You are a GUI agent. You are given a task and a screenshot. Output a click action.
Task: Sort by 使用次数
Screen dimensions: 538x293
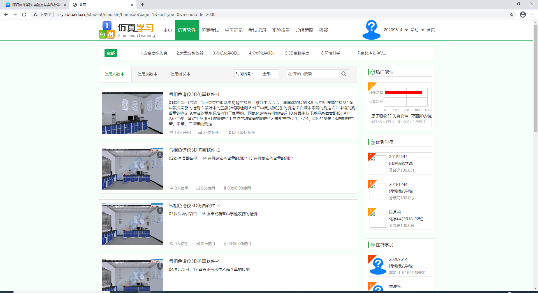[147, 74]
